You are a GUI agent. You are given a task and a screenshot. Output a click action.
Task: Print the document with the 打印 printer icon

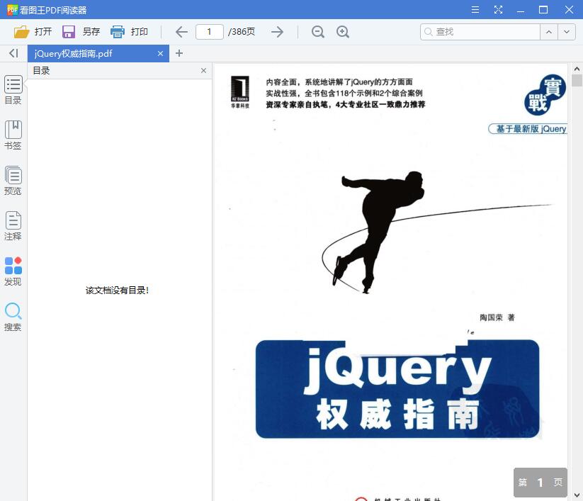click(x=118, y=32)
